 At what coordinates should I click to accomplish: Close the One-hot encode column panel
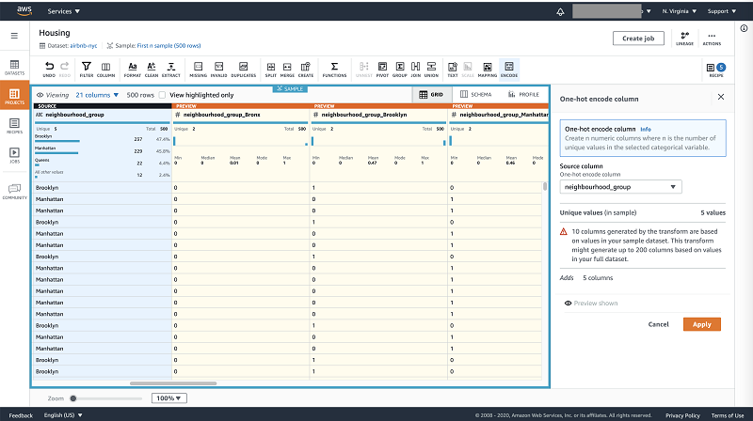point(721,97)
